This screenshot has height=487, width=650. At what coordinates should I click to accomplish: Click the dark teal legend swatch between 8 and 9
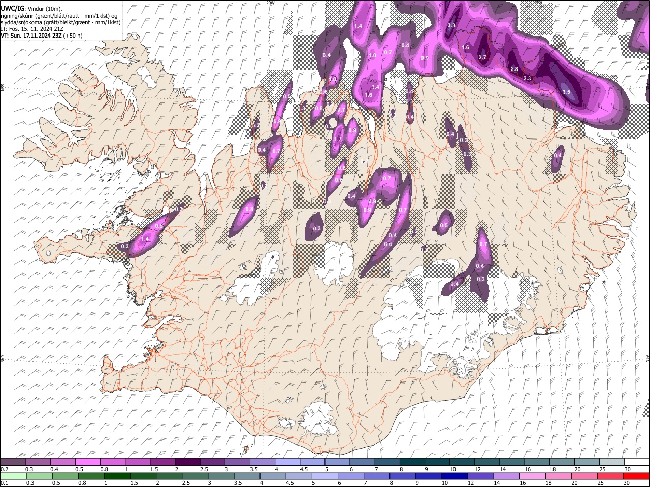[412, 462]
